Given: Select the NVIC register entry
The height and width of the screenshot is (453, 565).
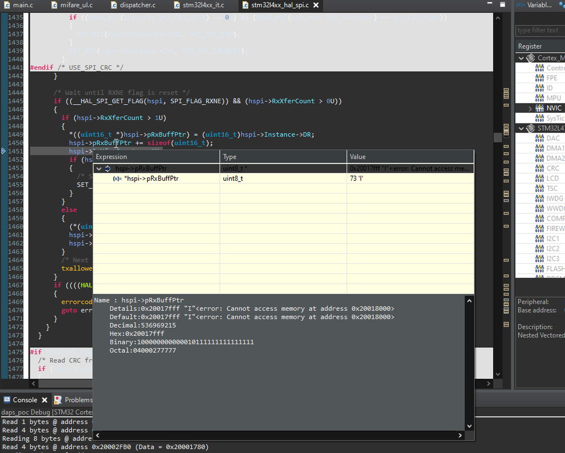Looking at the screenshot, I should pyautogui.click(x=554, y=108).
